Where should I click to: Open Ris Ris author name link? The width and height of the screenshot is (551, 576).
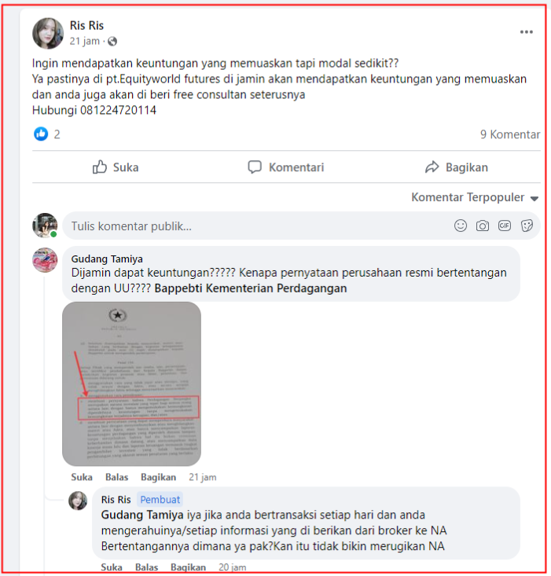click(x=86, y=25)
